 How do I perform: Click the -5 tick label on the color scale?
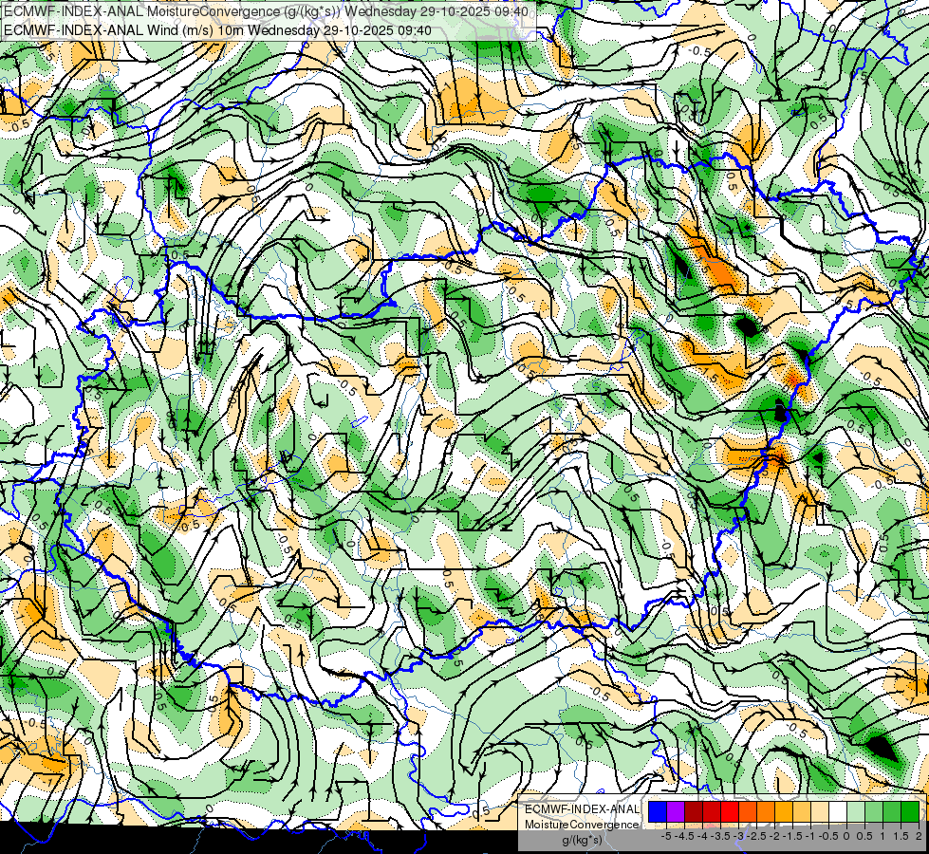(x=666, y=836)
